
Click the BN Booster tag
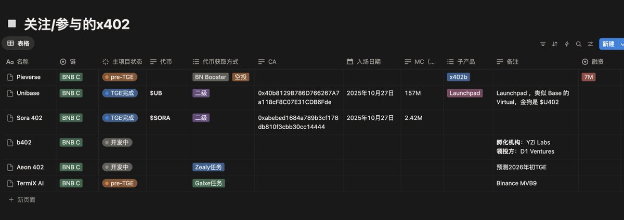coord(211,77)
